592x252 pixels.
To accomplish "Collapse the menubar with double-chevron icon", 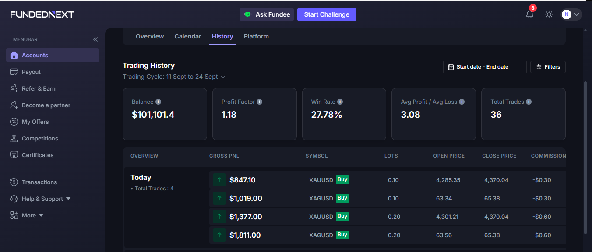I will pos(95,39).
